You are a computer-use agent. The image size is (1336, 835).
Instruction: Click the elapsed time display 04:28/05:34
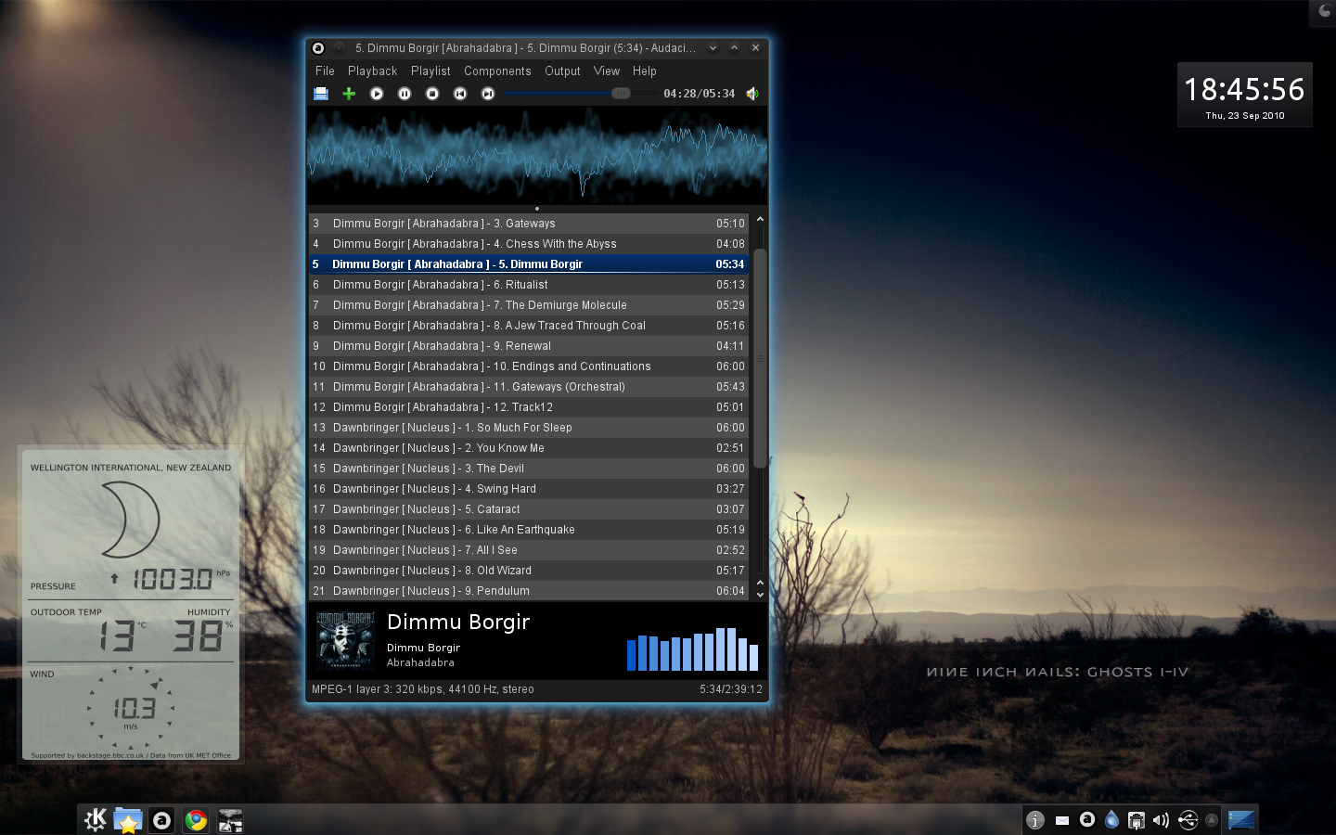(x=699, y=94)
